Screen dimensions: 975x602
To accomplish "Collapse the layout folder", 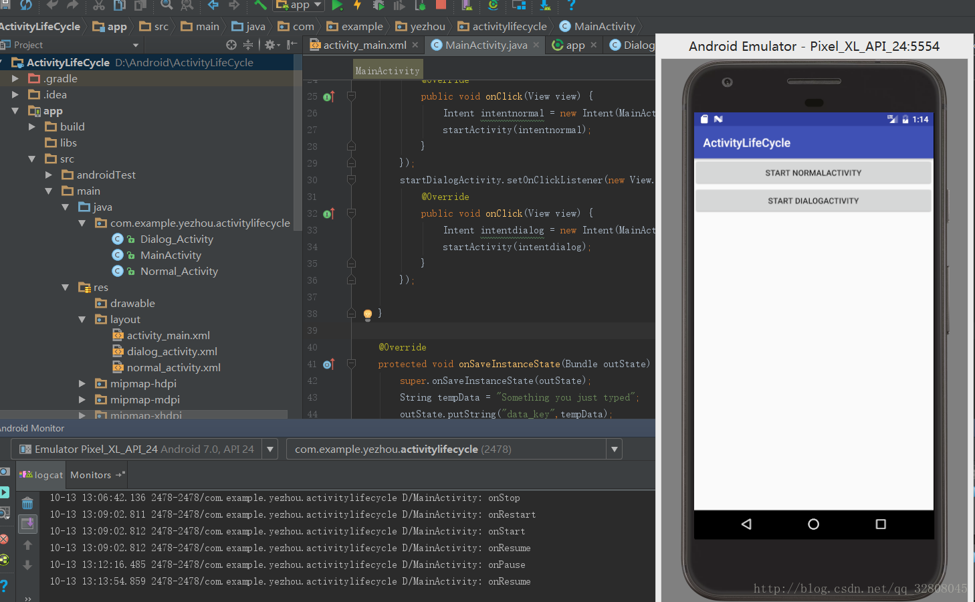I will [82, 319].
